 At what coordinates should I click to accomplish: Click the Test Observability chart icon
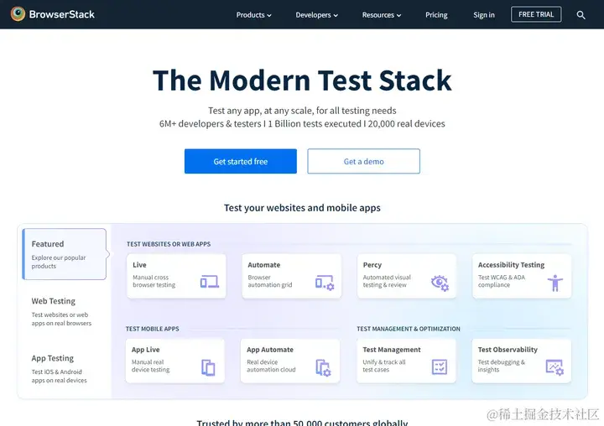tap(555, 367)
